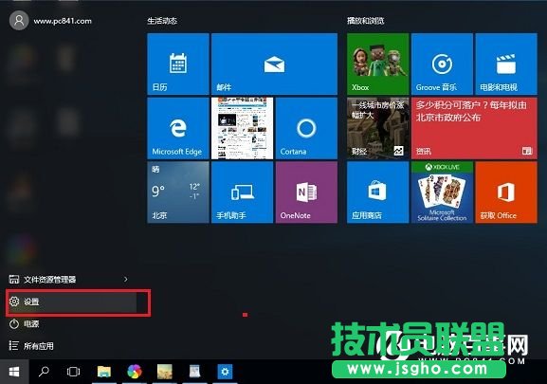Click the www.pc841.com user account
Image resolution: width=547 pixels, height=384 pixels.
point(51,21)
